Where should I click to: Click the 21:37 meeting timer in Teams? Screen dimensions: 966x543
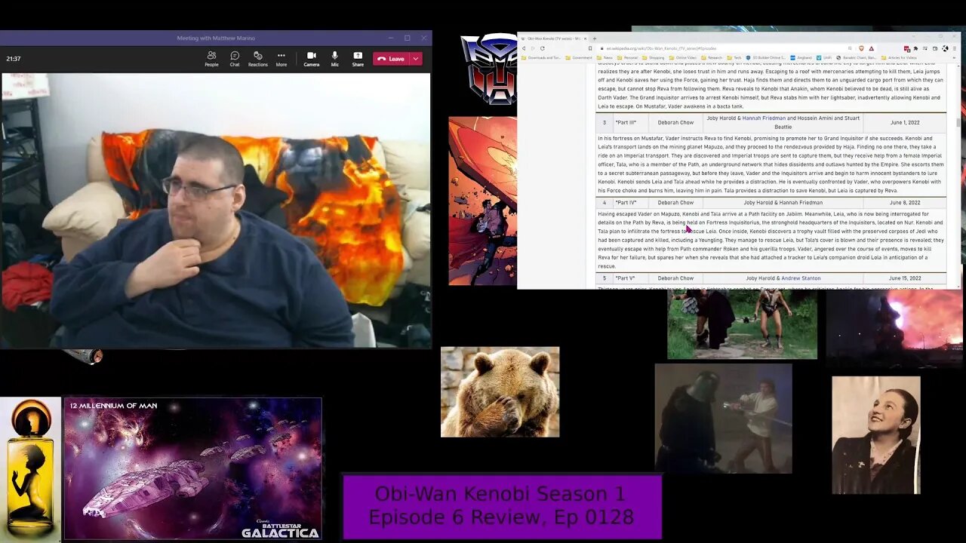[x=13, y=59]
